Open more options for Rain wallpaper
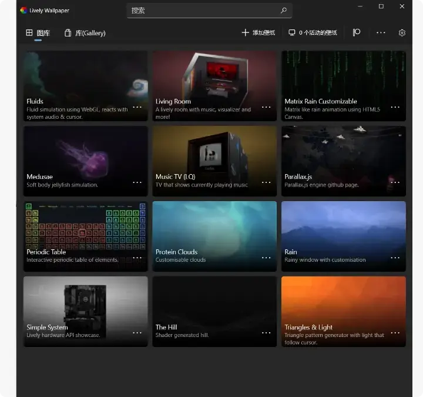 395,258
